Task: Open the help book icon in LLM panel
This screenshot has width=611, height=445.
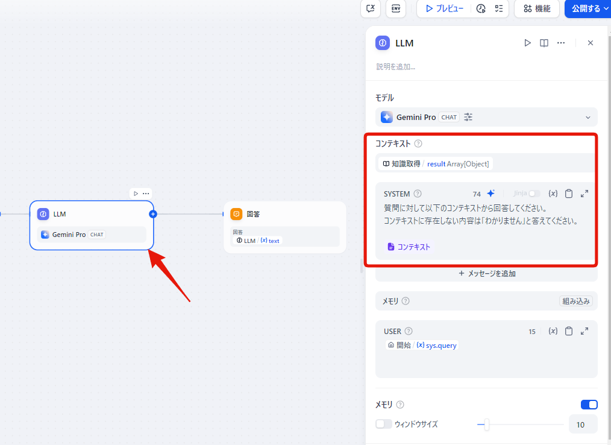Action: (544, 43)
